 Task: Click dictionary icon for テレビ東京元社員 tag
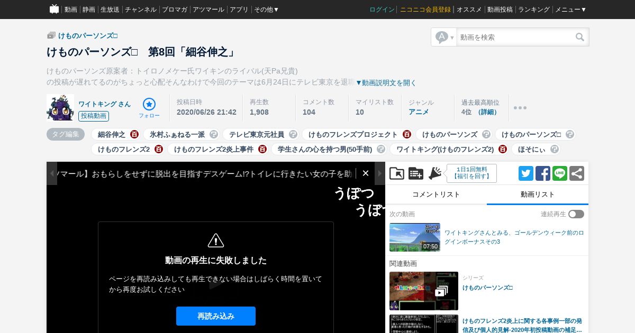293,134
